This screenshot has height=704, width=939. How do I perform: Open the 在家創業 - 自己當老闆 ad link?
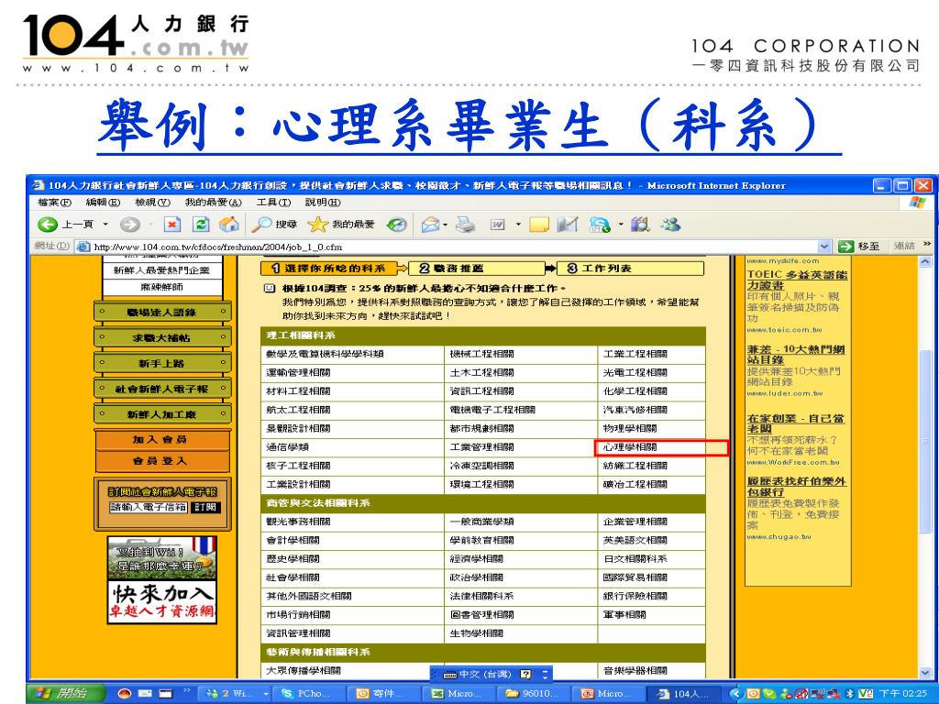pos(795,423)
